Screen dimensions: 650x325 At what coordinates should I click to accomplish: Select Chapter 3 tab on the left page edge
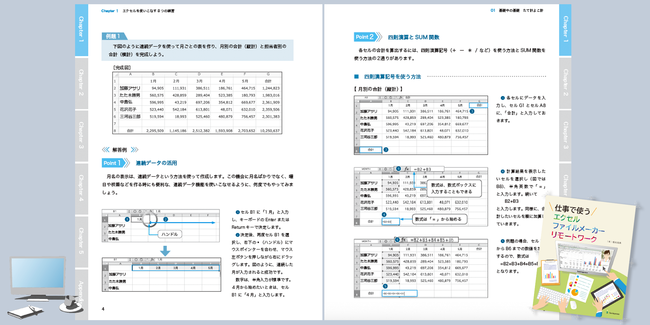pos(81,136)
